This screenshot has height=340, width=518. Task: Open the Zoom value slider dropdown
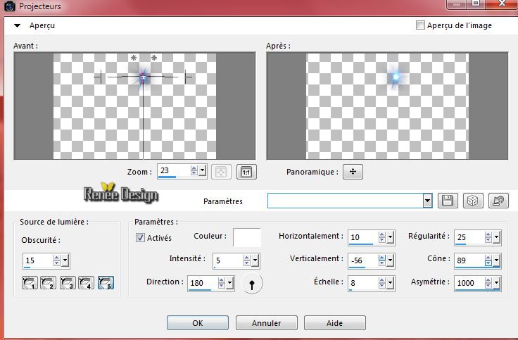tap(203, 171)
